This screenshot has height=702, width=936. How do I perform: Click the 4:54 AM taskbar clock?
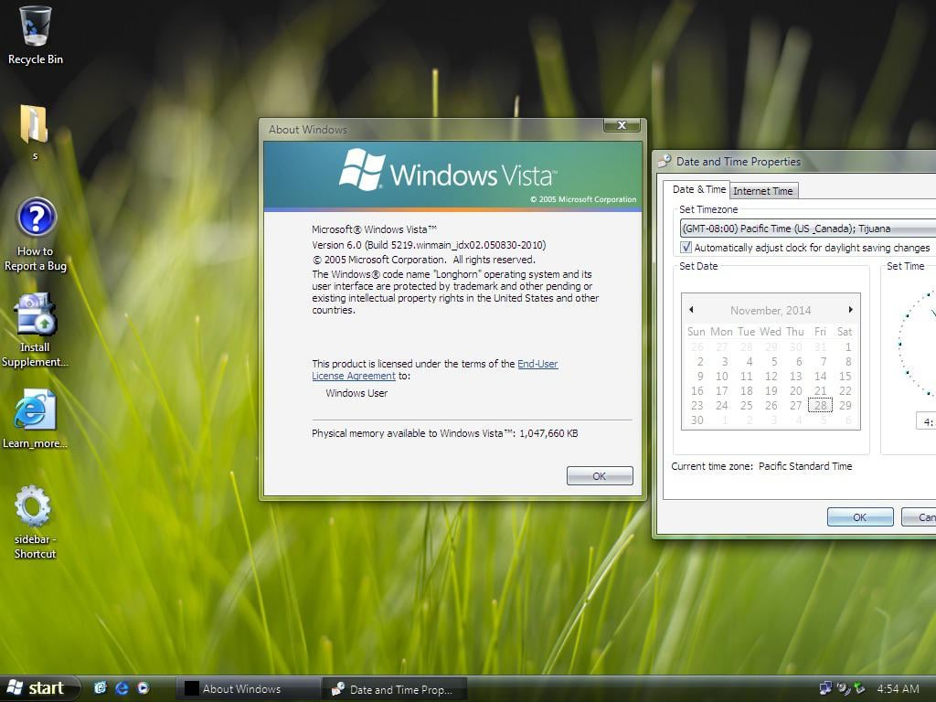pos(898,688)
